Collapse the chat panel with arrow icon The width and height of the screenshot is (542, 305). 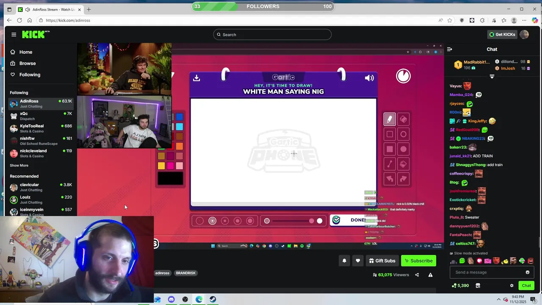pyautogui.click(x=450, y=49)
